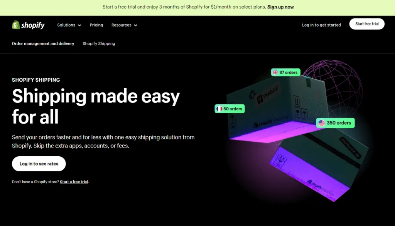Expand the Resources menu

pyautogui.click(x=122, y=25)
